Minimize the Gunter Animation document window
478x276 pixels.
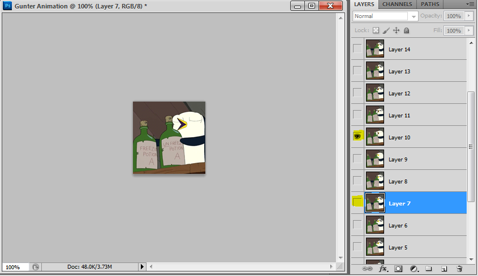click(x=297, y=6)
